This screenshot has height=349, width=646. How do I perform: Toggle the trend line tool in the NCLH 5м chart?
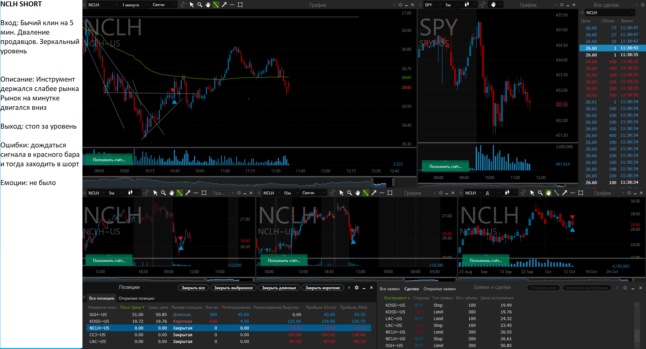180,193
